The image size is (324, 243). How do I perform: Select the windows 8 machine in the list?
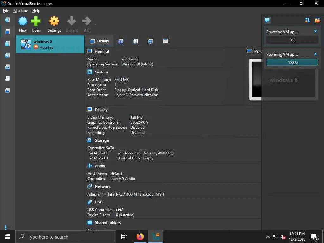(50, 44)
